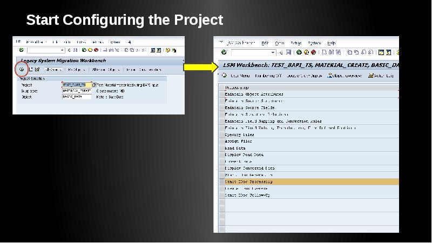
Task: Select Maintain Object Attributes step
Action: click(312, 94)
